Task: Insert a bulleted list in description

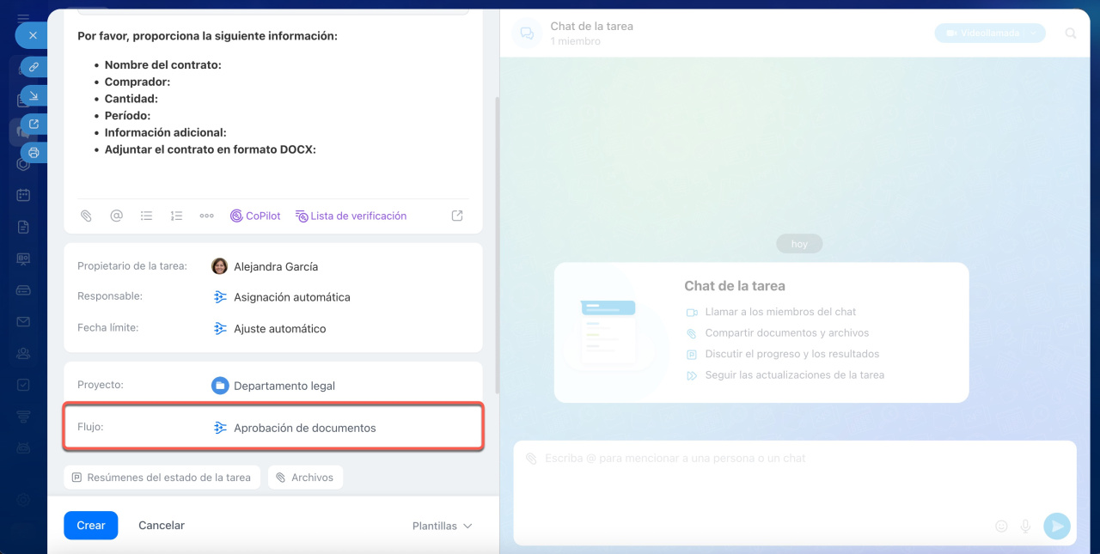Action: [146, 216]
